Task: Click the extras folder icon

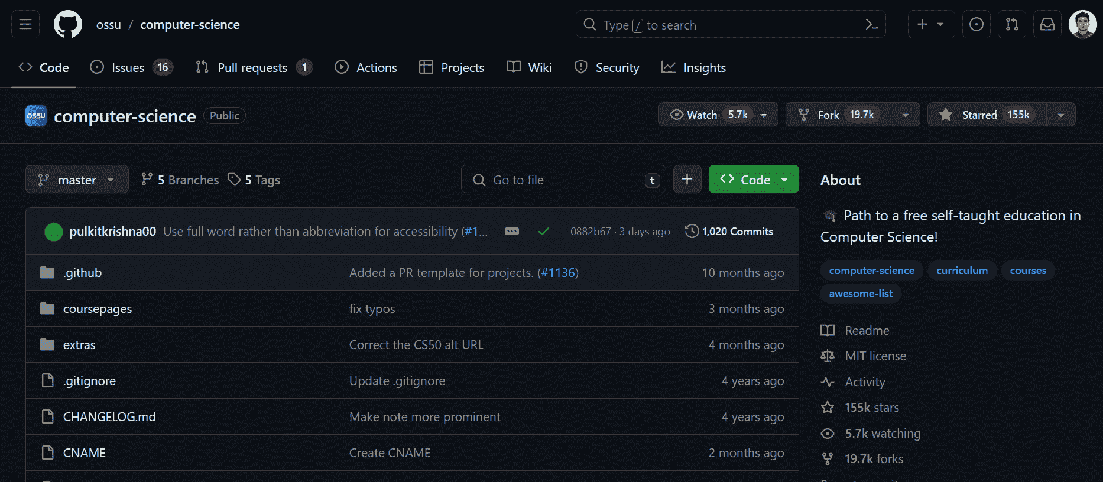Action: coord(47,344)
